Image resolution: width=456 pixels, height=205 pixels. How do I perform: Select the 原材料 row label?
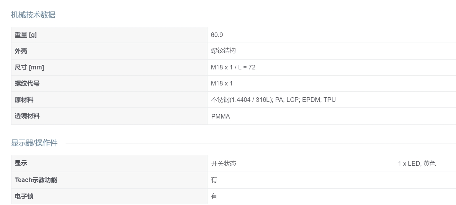click(24, 100)
